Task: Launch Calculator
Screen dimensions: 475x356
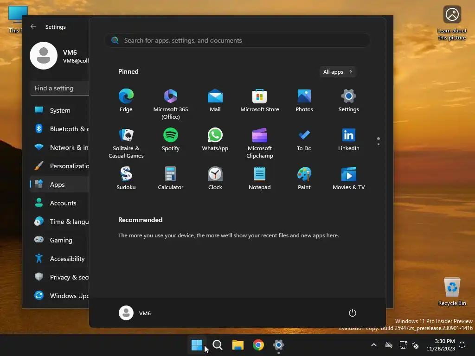Action: click(x=171, y=178)
